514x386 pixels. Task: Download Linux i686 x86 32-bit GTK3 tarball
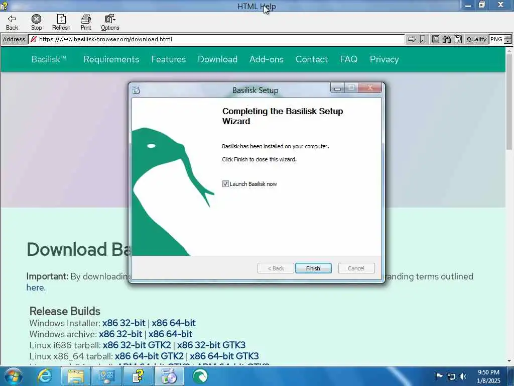[211, 345]
